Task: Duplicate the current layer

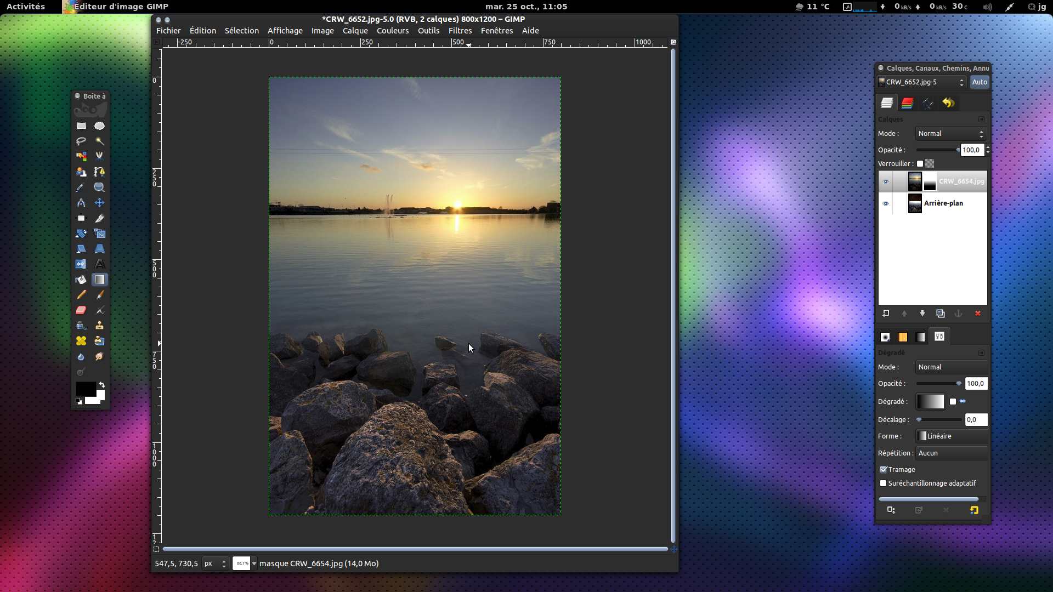Action: pos(941,314)
